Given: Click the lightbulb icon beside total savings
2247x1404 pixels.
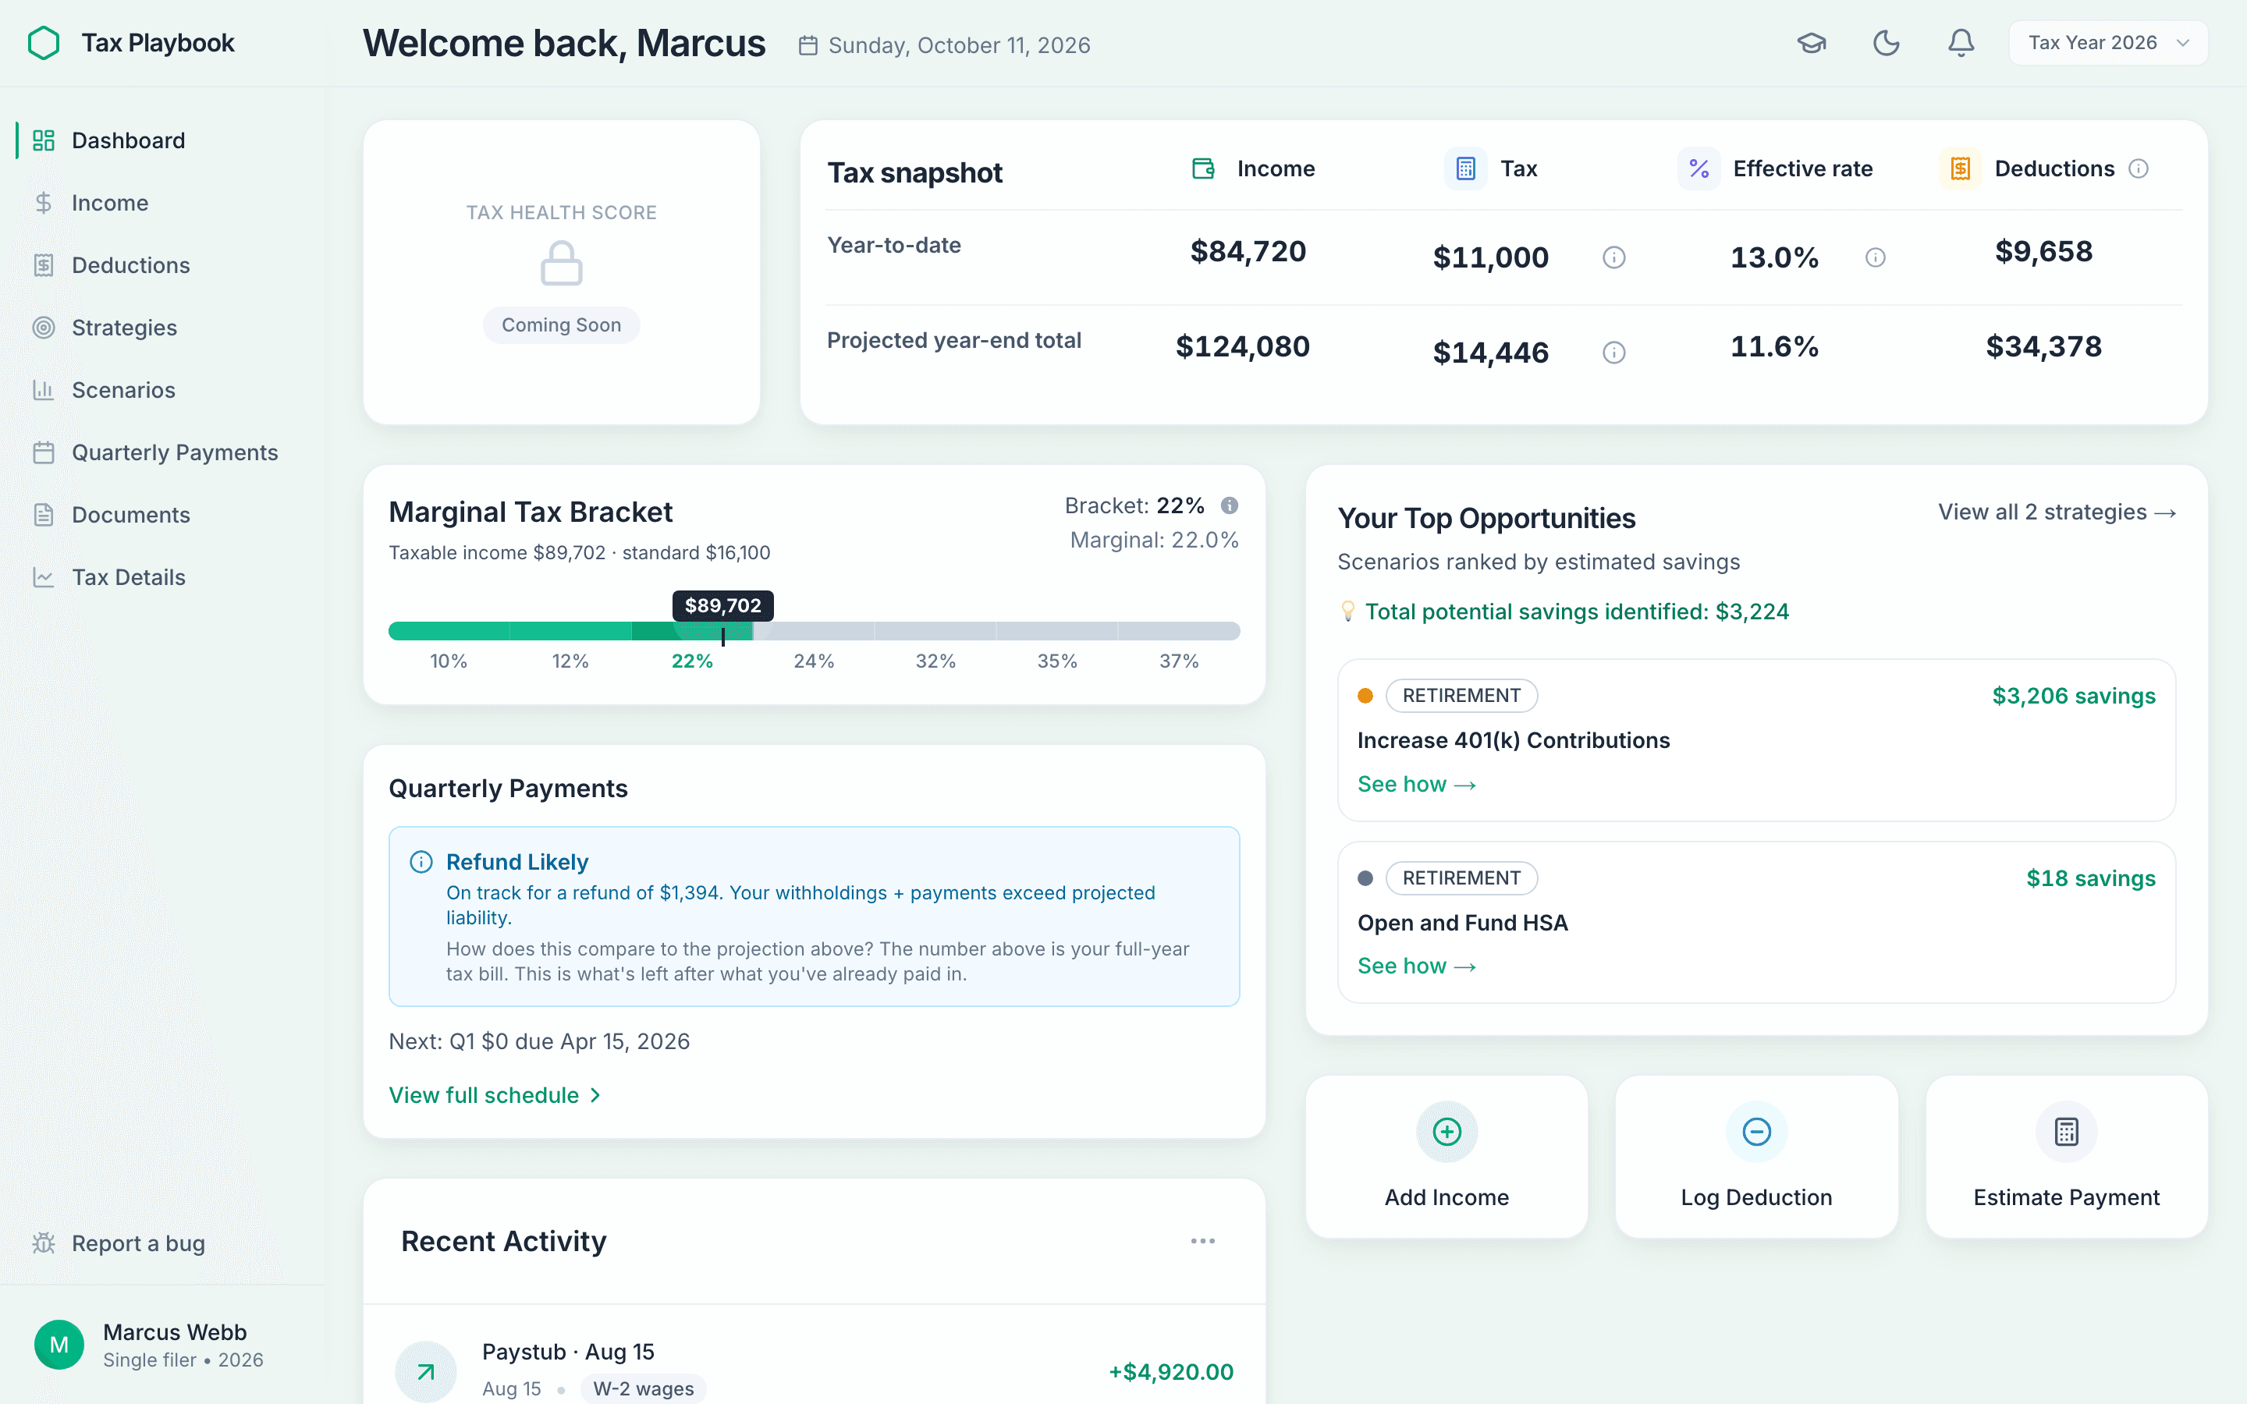Looking at the screenshot, I should 1347,611.
